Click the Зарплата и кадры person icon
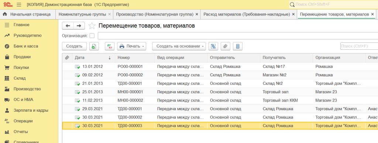378x143 pixels. (7, 111)
